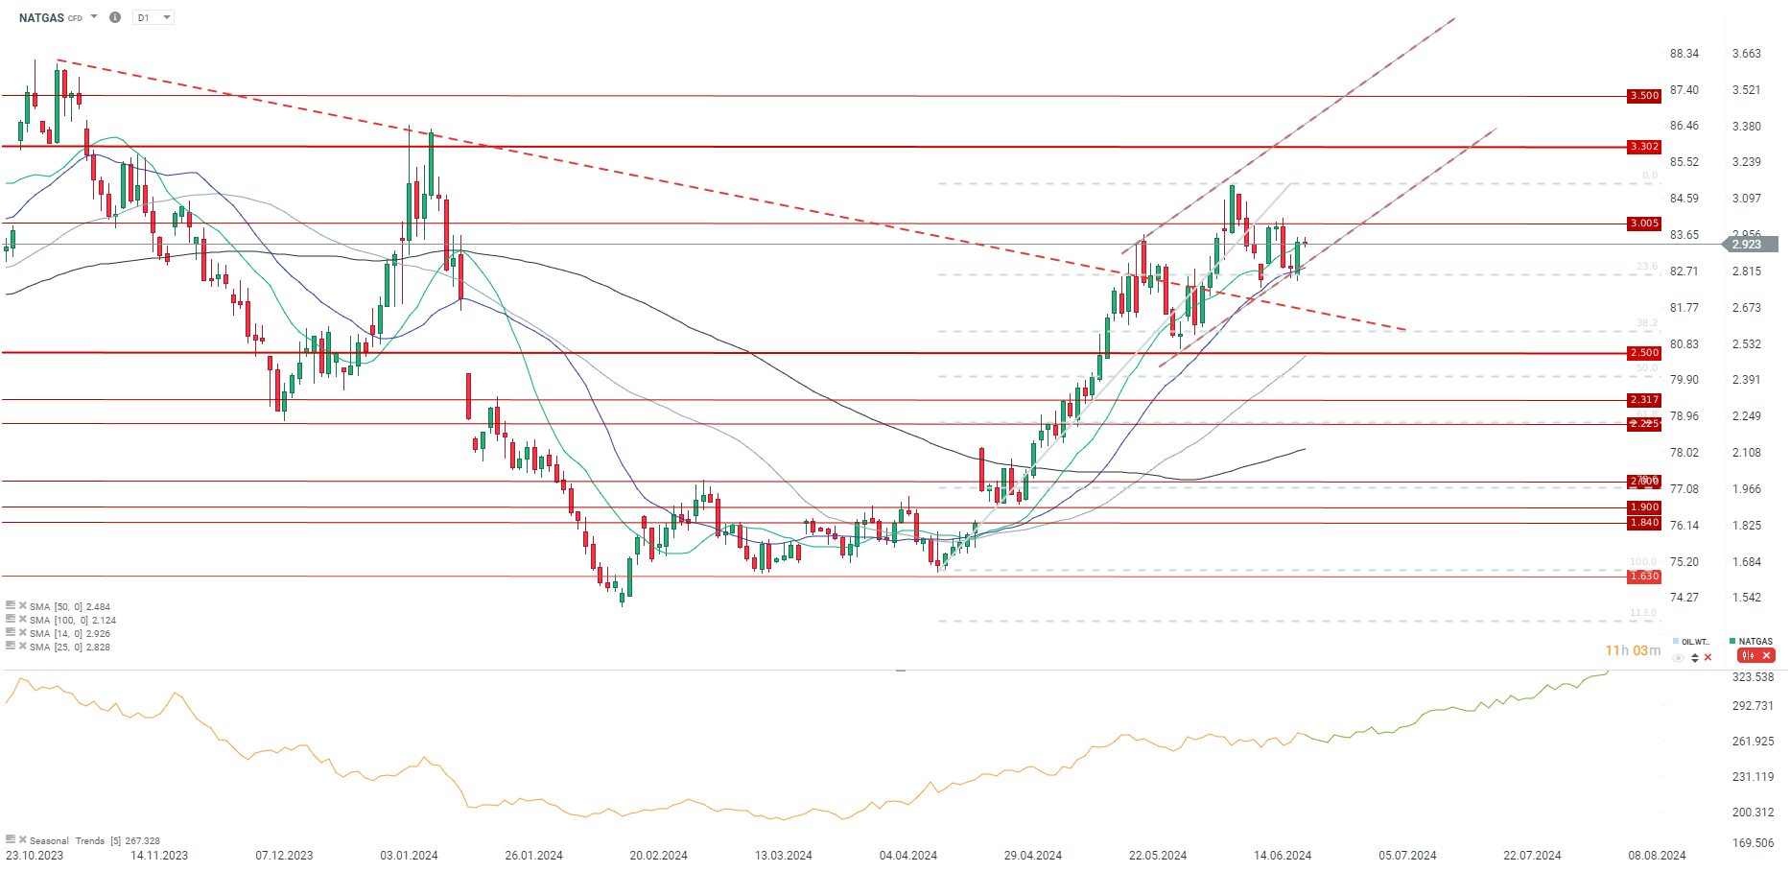Click the OIL.WT.. legend label
The height and width of the screenshot is (872, 1790).
point(1695,642)
